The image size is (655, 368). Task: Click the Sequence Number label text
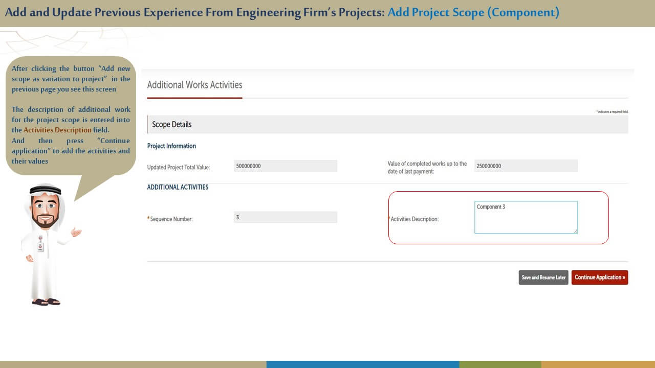[x=171, y=219]
